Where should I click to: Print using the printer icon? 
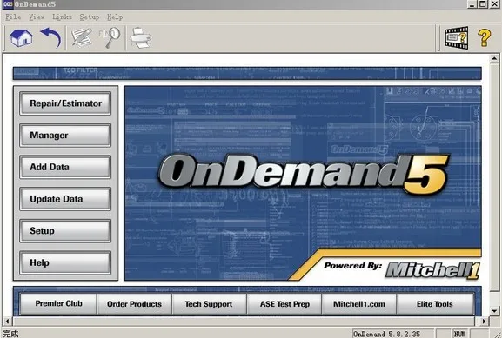[x=141, y=37]
